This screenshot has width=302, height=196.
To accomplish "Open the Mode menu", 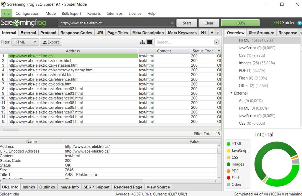I will 51,14.
